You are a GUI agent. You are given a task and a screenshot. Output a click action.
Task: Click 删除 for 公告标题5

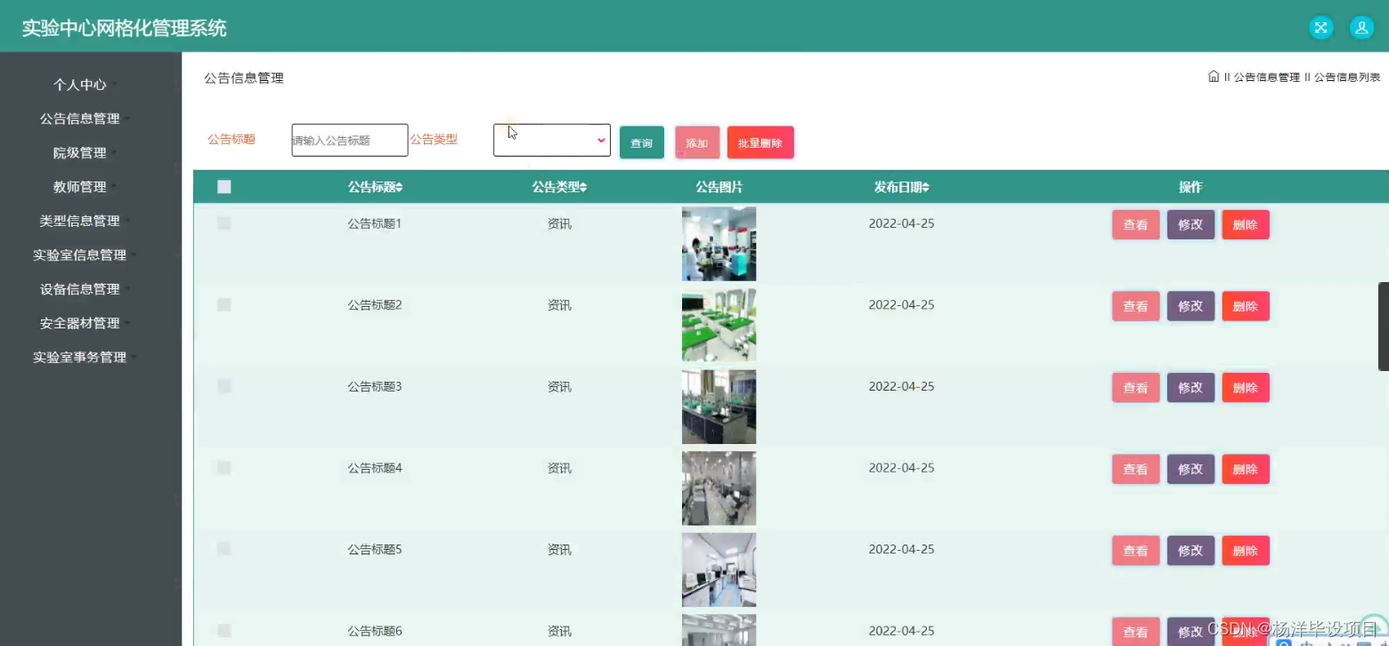pyautogui.click(x=1246, y=550)
